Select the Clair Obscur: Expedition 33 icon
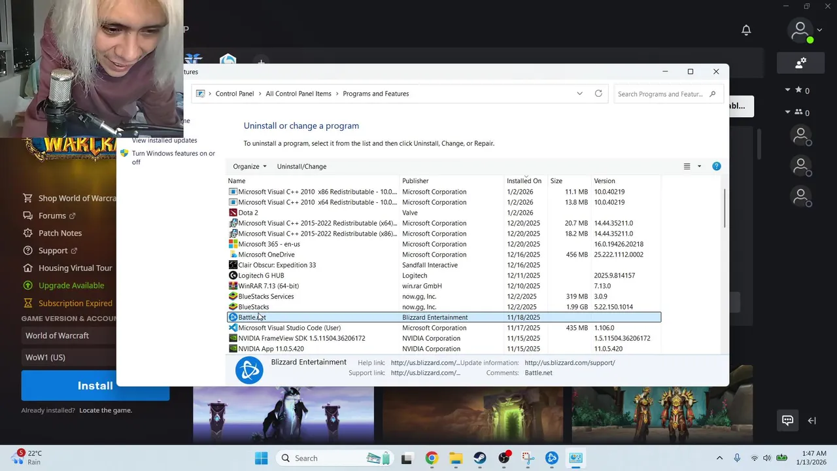 click(x=233, y=265)
